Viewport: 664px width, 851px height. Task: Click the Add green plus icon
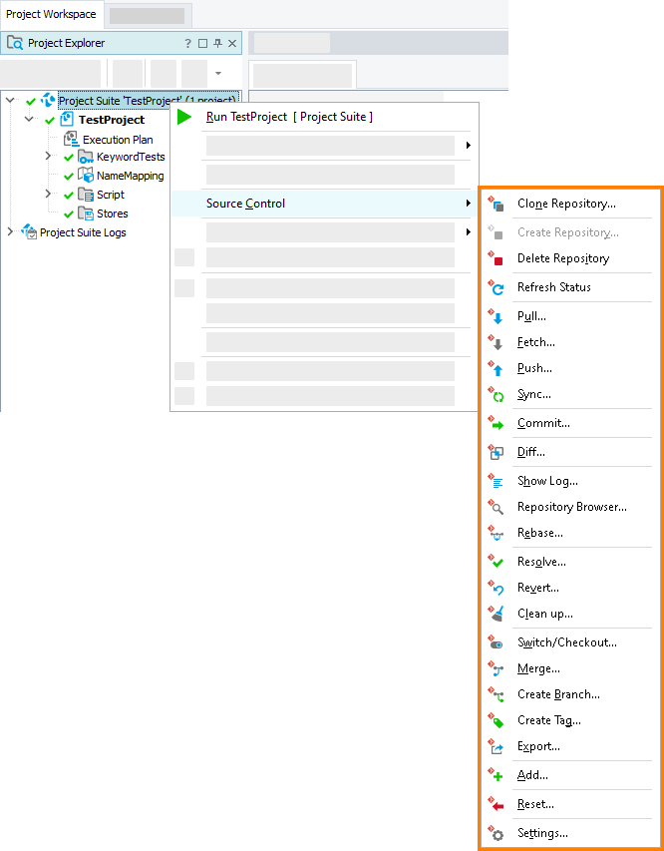(x=496, y=775)
